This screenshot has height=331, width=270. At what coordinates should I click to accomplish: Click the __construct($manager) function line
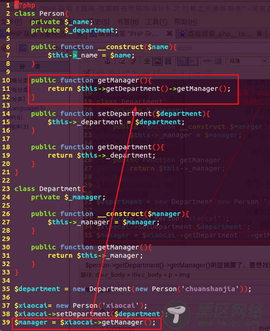[x=110, y=214]
